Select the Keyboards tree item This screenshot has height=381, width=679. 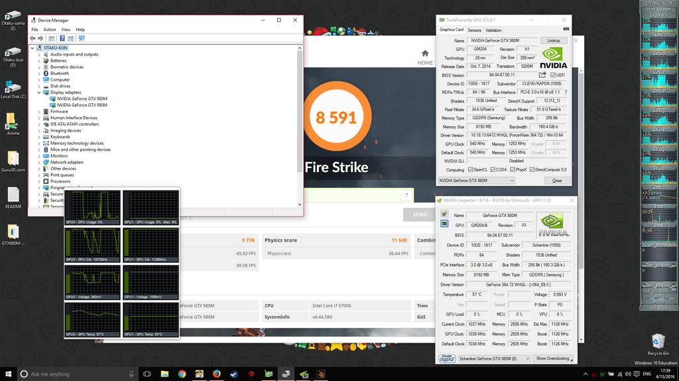(60, 137)
